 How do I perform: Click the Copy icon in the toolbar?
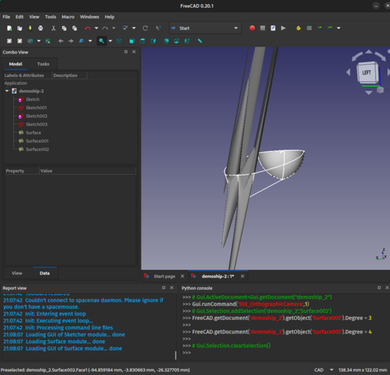(x=64, y=28)
